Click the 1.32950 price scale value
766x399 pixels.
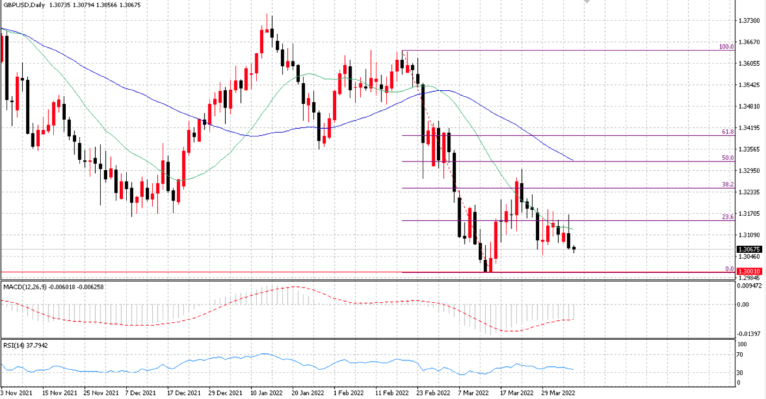[x=750, y=171]
